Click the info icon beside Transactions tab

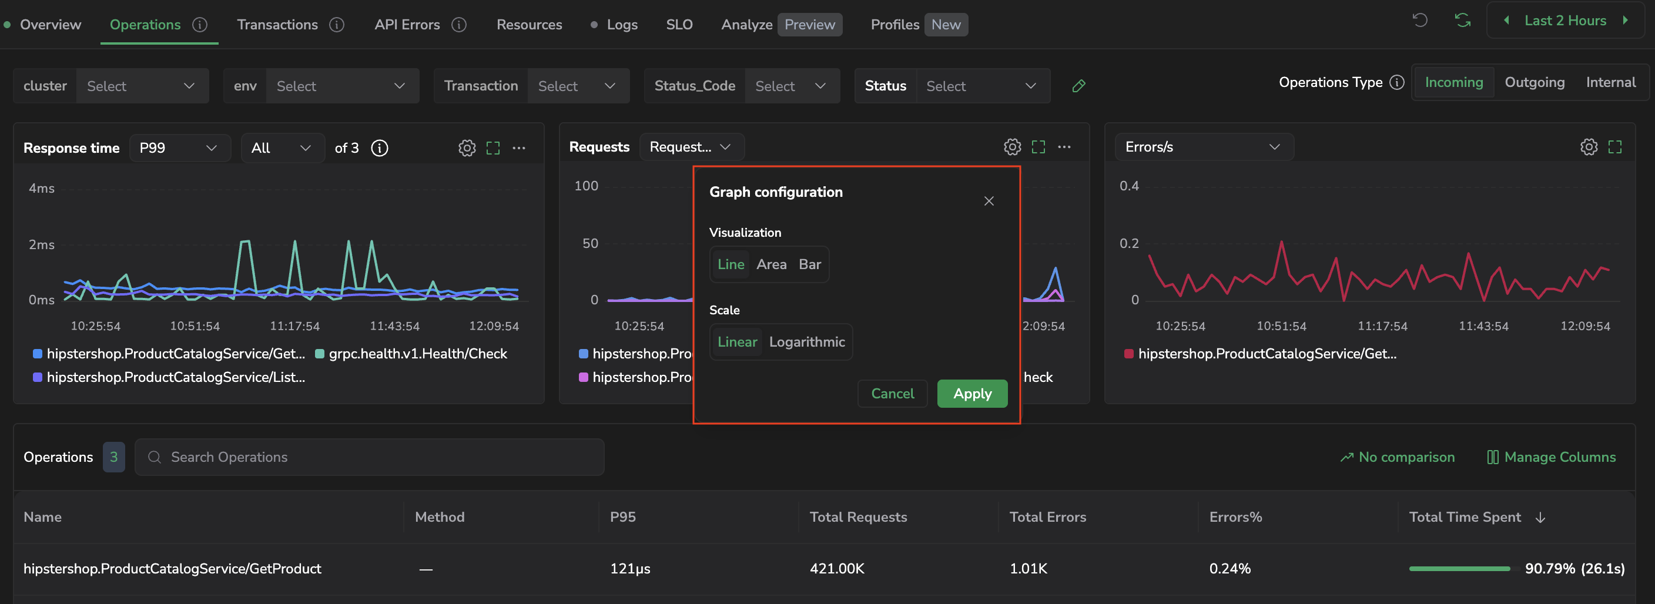[337, 25]
